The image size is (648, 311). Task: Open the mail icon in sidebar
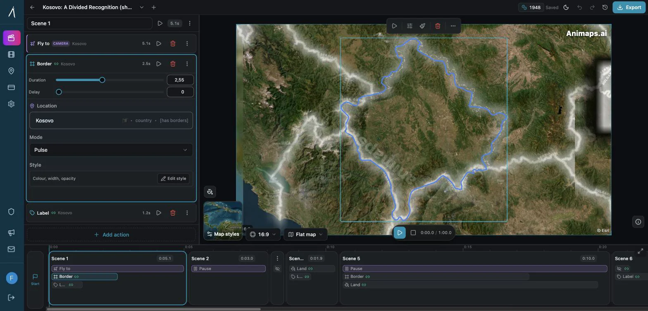coord(12,249)
